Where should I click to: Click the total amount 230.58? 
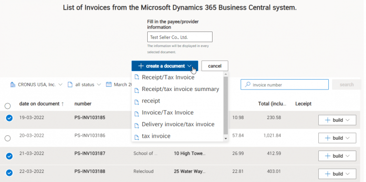pos(274,118)
